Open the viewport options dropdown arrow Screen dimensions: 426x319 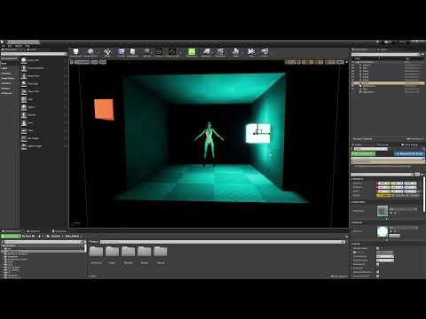click(72, 62)
